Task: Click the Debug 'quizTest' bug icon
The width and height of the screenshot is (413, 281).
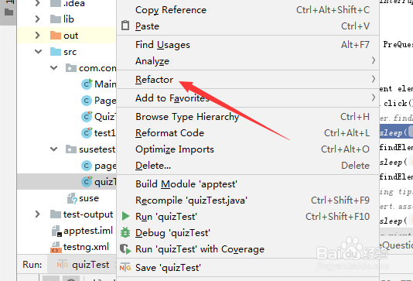Action: (x=125, y=233)
